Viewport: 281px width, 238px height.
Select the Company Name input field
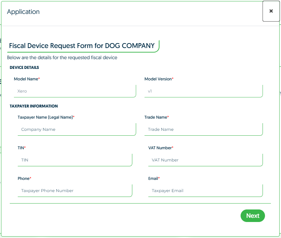point(77,129)
